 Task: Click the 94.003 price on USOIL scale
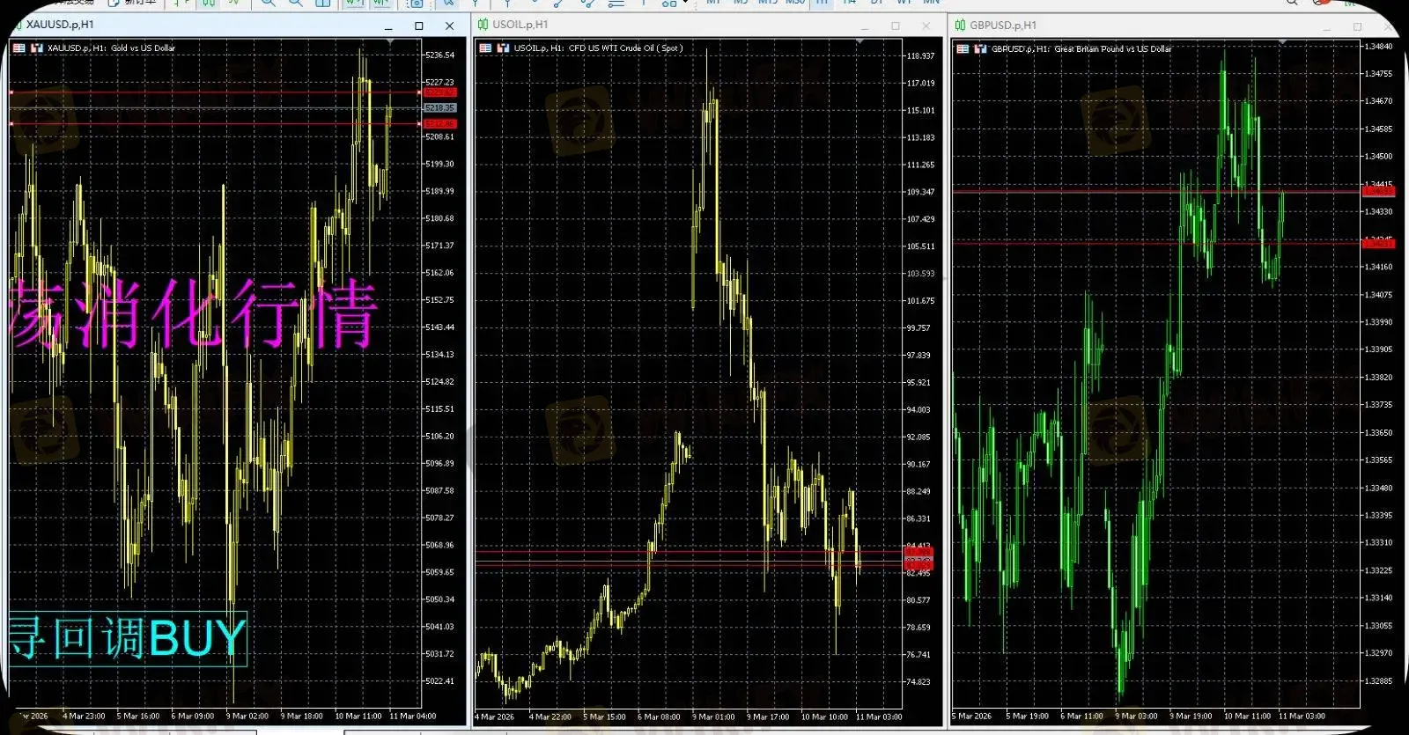tap(918, 410)
